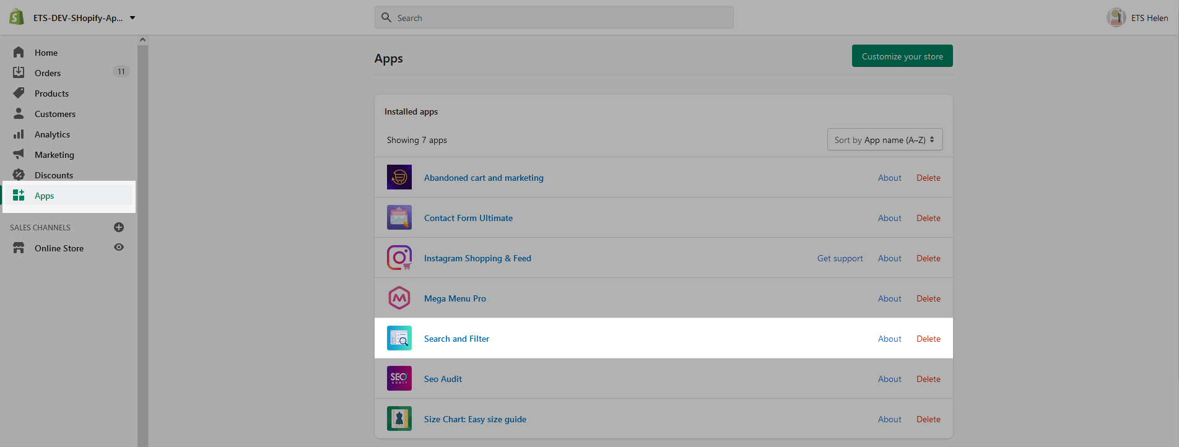Open Marketing in sidebar
This screenshot has width=1179, height=447.
coord(54,155)
